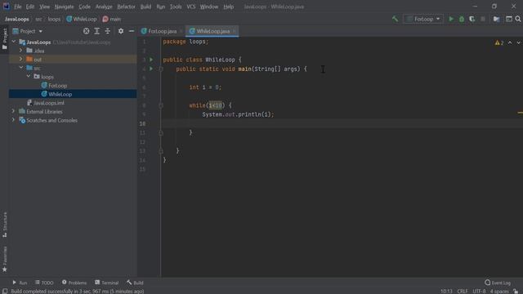Screen dimensions: 523x294
Task: Collapse all in Project panel
Action: click(x=107, y=31)
